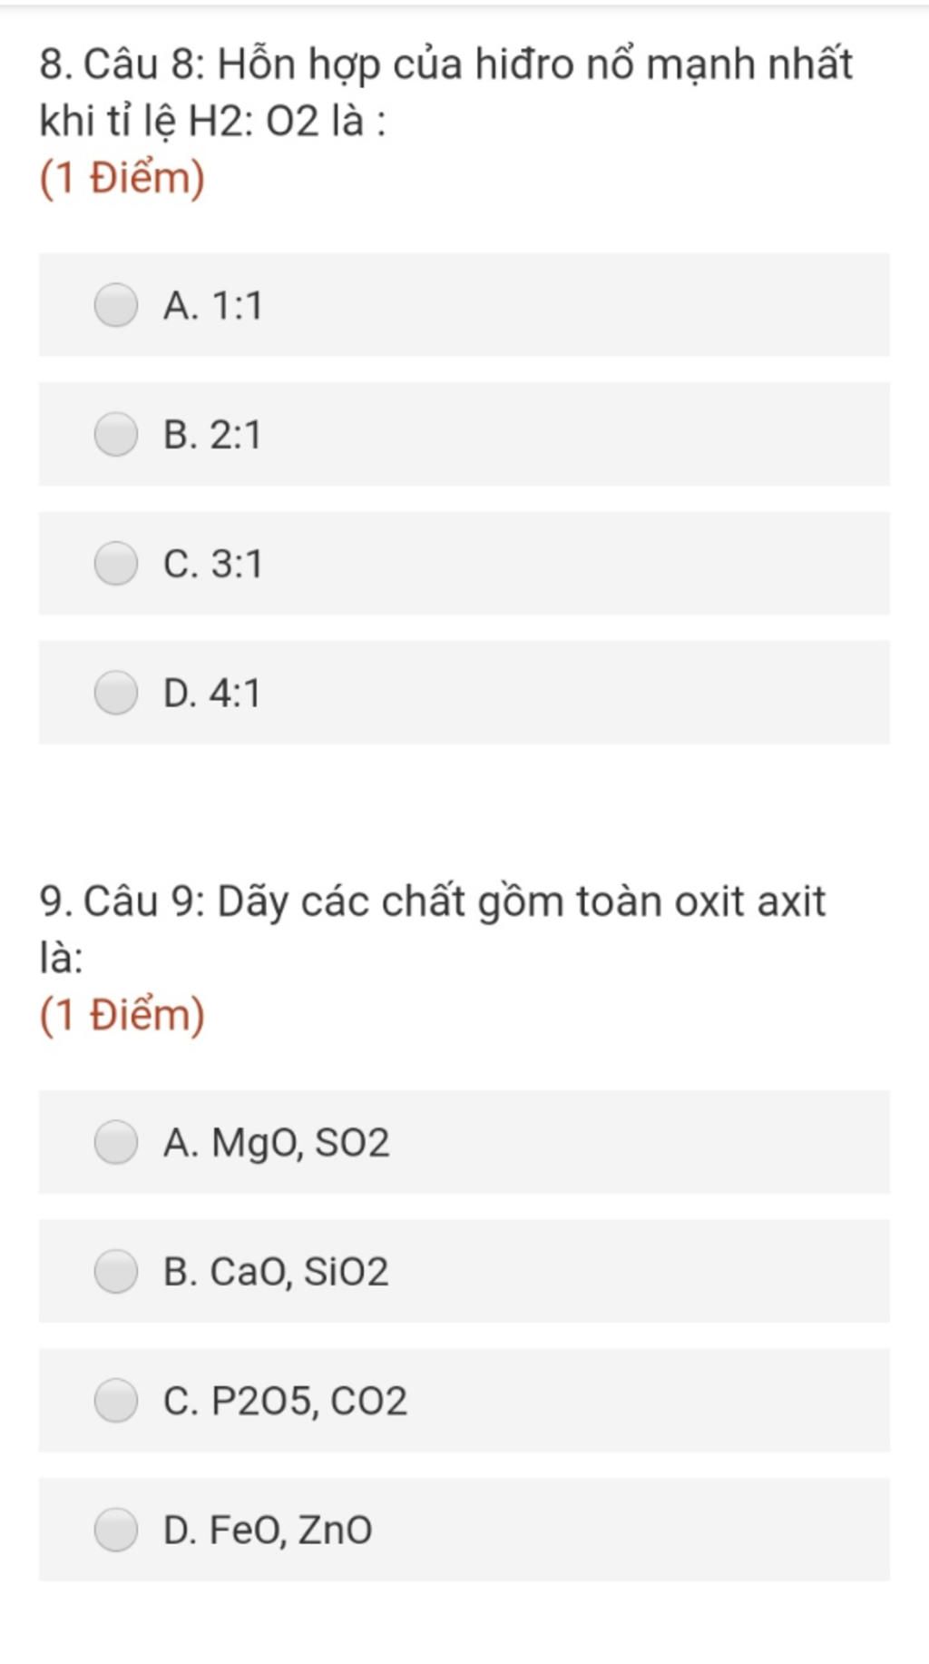This screenshot has width=929, height=1664.
Task: Choose radio option B. CaO, SiO2
Action: 116,1271
